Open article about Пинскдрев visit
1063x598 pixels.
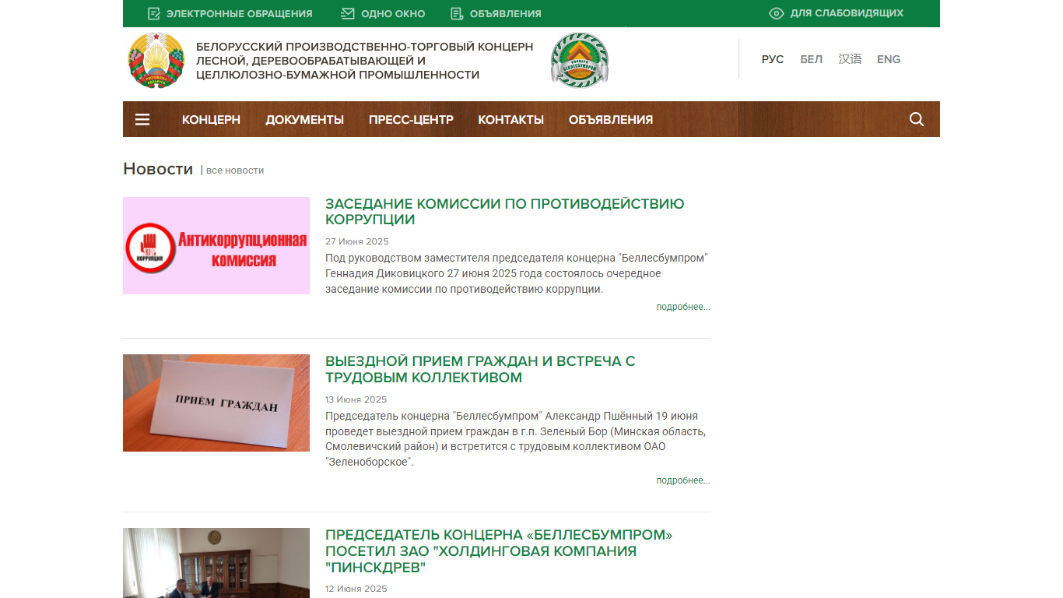tap(499, 551)
